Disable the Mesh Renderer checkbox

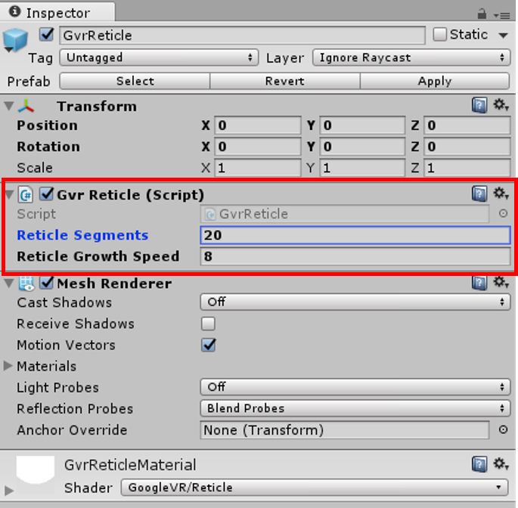click(46, 283)
